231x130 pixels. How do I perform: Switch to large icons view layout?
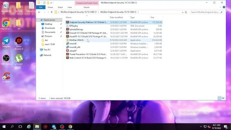pyautogui.click(x=223, y=98)
